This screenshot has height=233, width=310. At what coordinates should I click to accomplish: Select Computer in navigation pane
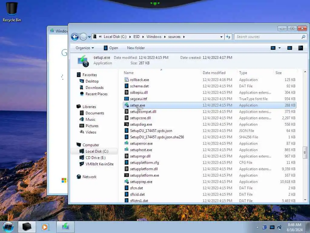coord(91,145)
